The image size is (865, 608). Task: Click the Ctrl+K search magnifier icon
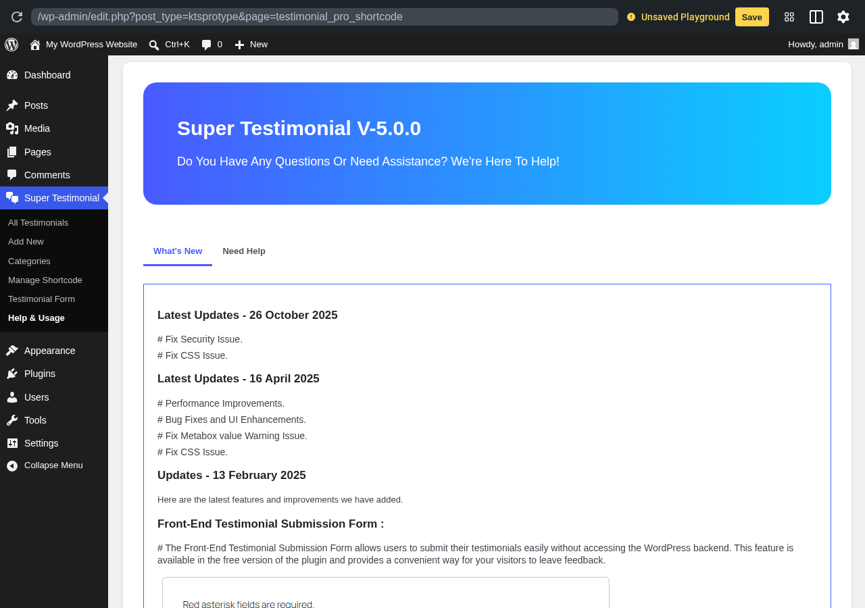[154, 45]
